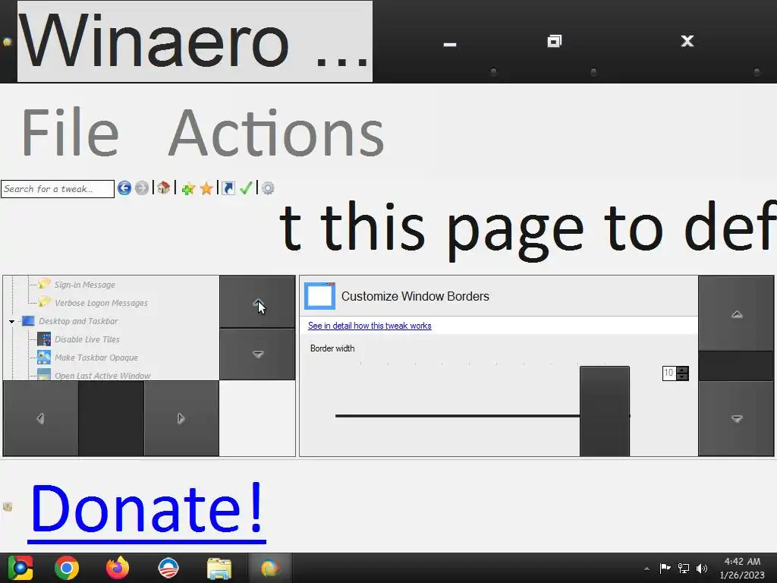Click right panel scrollbar down arrow
The image size is (777, 583).
point(736,418)
